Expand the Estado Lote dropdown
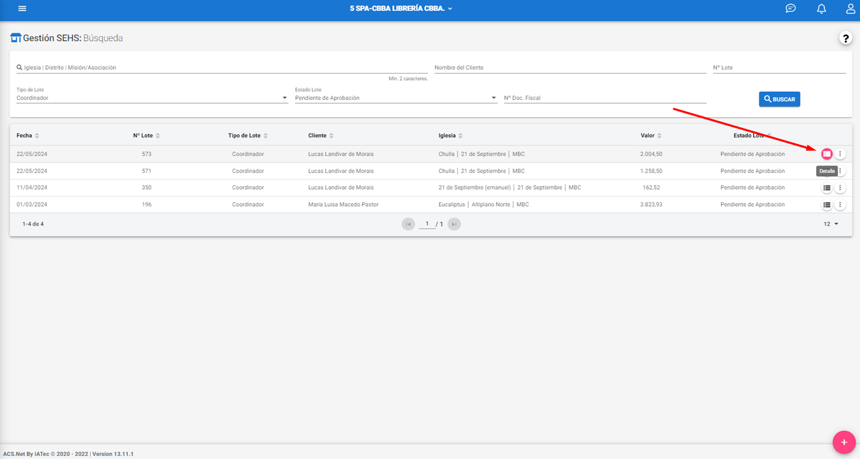Image resolution: width=860 pixels, height=459 pixels. tap(396, 98)
